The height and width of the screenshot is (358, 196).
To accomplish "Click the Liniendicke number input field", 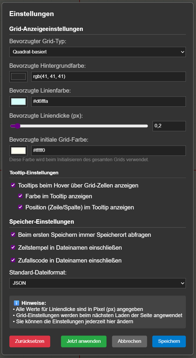I will tap(169, 126).
